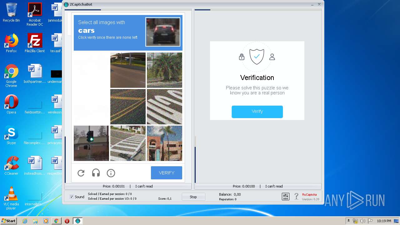400x225 pixels.
Task: Click Opera icon in taskbar
Action: click(x=67, y=221)
